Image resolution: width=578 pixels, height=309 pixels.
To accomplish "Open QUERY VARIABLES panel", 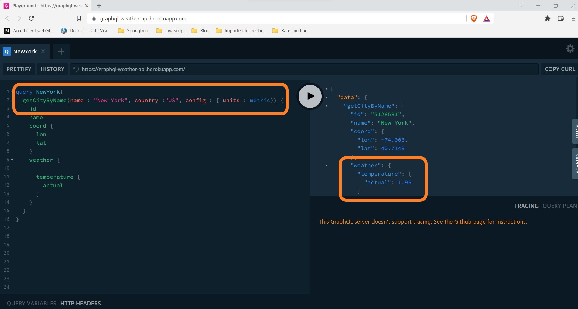I will point(32,304).
